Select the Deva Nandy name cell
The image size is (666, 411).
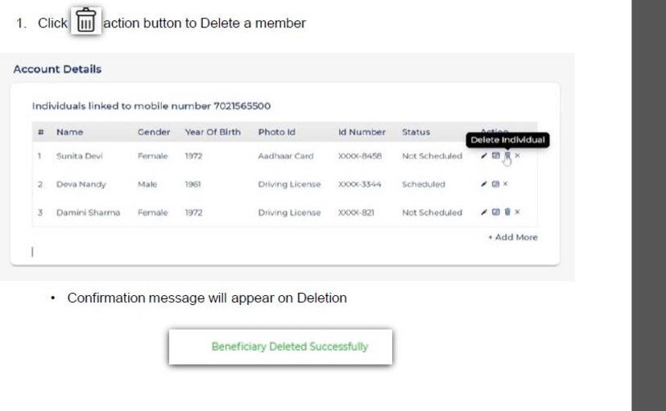pyautogui.click(x=81, y=184)
